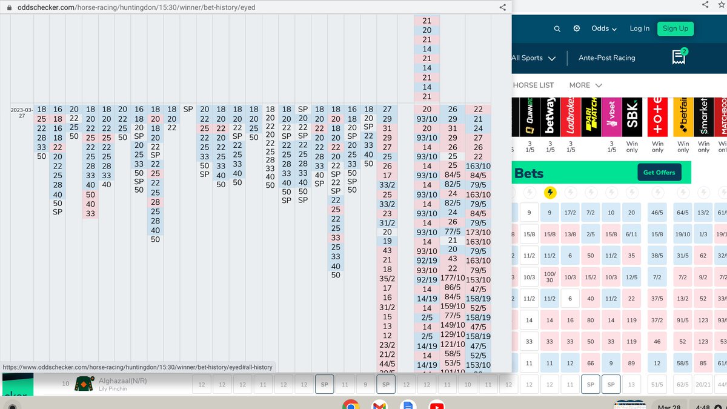Click the 17/2 odds cell
727x409 pixels.
pyautogui.click(x=570, y=213)
